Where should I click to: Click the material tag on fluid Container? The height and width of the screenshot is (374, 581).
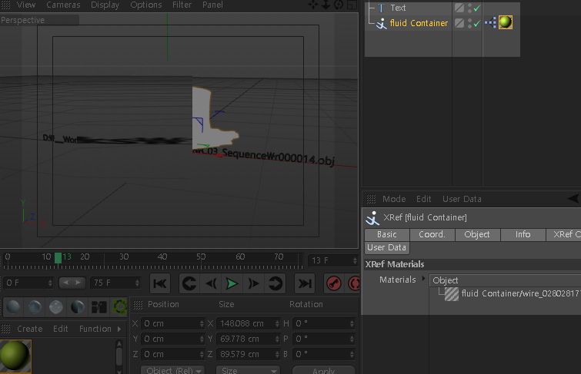[506, 23]
